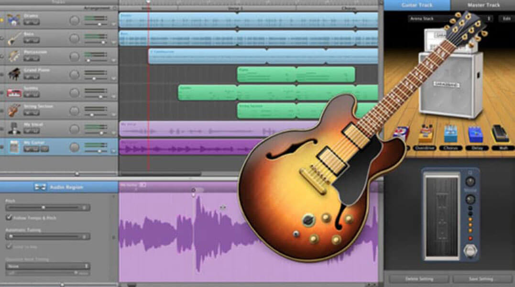Expand the My Vocal track automation triangle

pos(114,133)
